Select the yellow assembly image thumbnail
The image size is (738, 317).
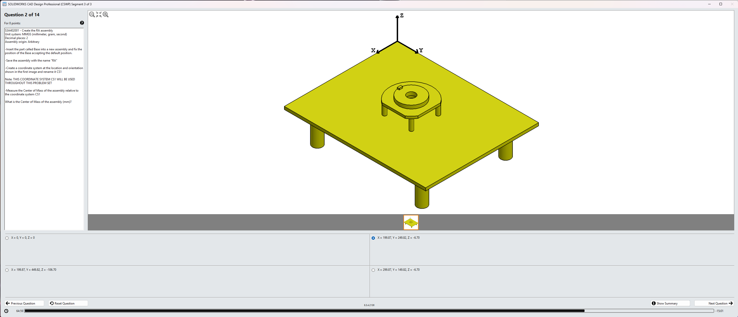[411, 222]
